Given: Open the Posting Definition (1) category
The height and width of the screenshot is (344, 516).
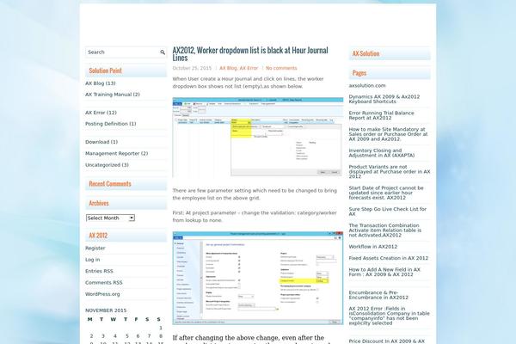Looking at the screenshot, I should 111,124.
